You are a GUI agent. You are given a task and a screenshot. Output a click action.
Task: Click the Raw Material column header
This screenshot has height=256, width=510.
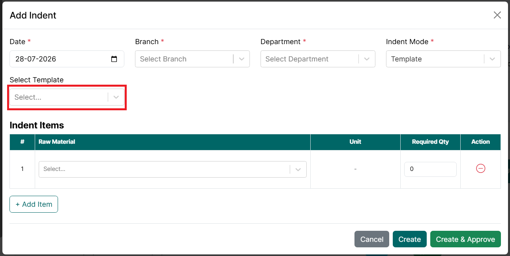point(57,142)
